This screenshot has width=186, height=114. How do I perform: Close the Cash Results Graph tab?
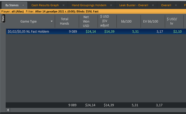click(x=64, y=5)
